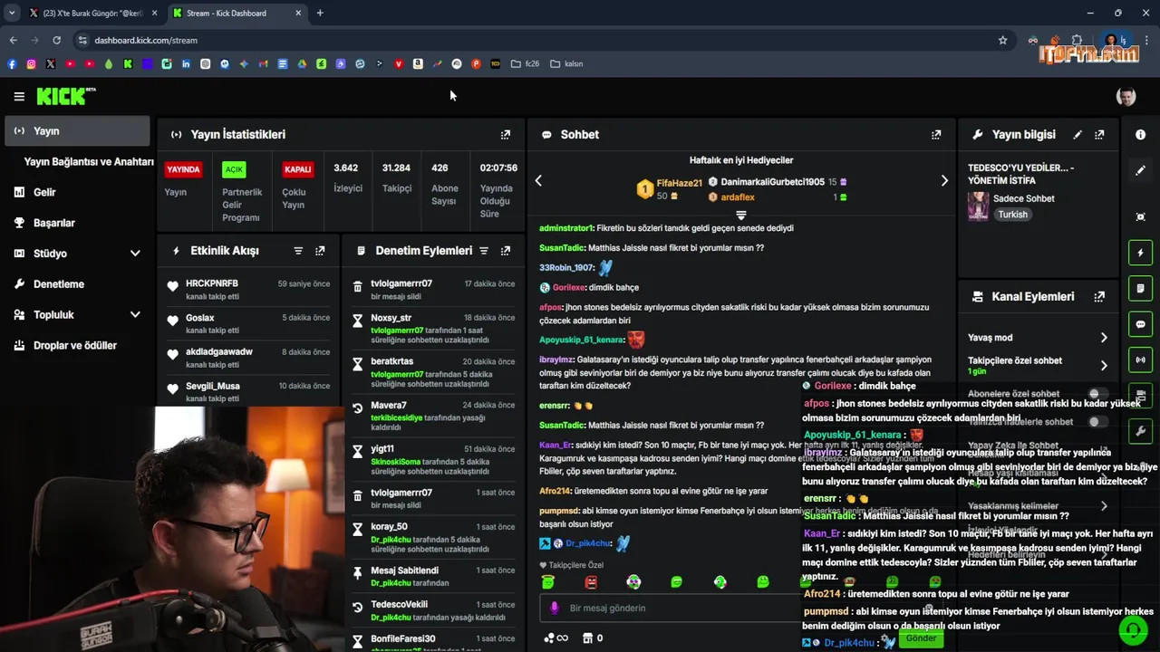
Task: Edit stream info via Yayın bilgisi pencil
Action: pos(1078,135)
